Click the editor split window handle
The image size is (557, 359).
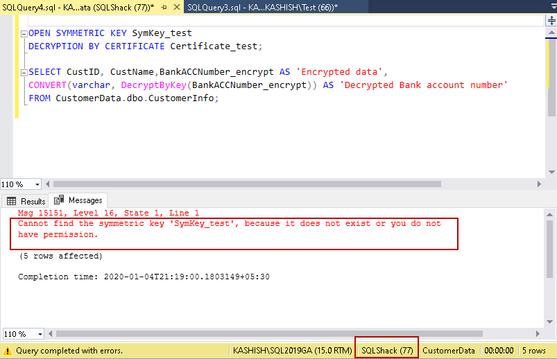click(x=551, y=21)
